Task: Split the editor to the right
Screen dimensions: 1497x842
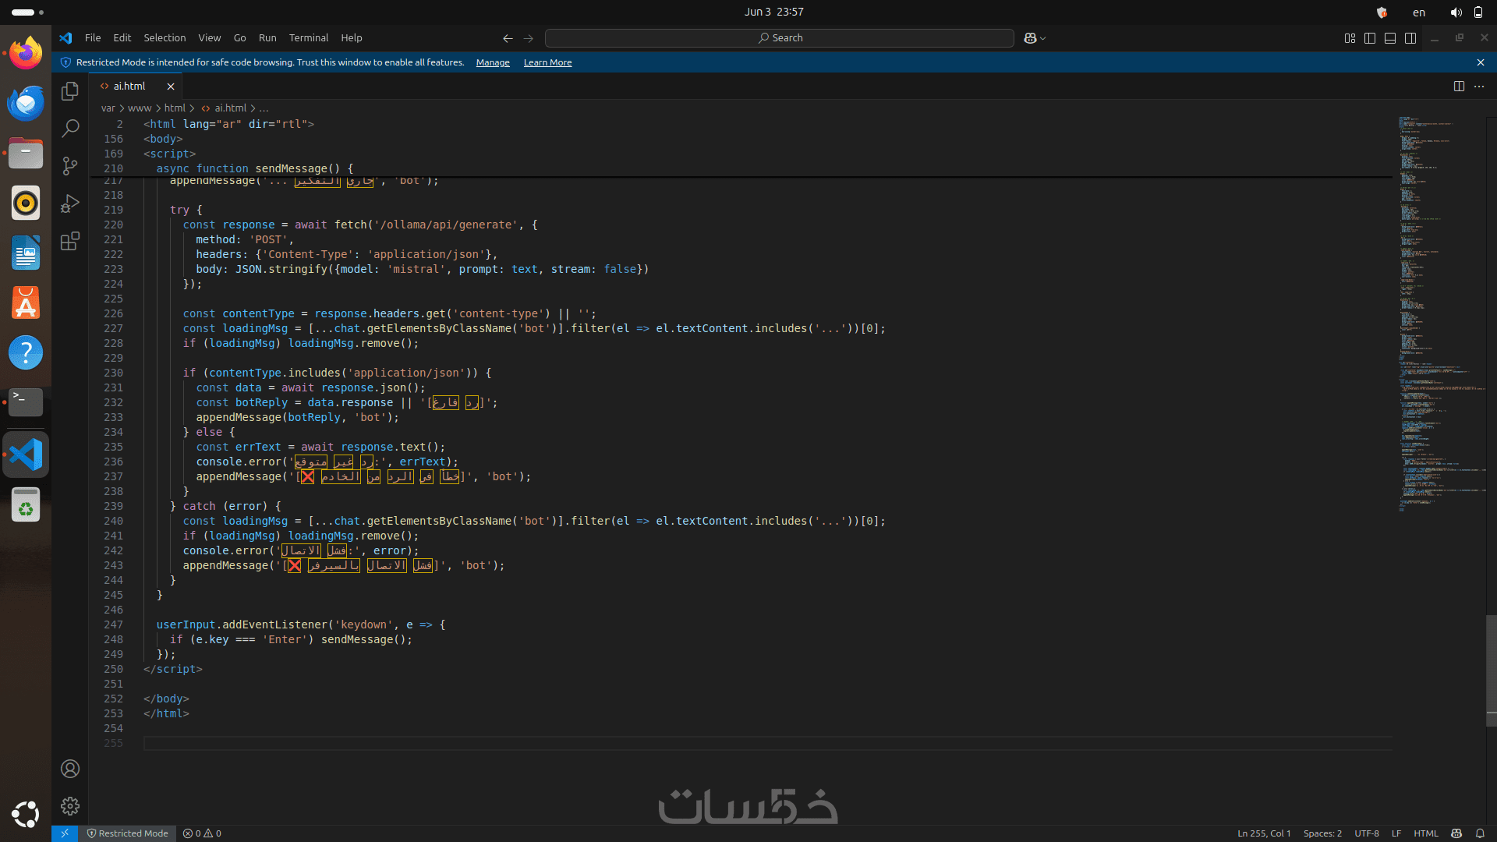Action: (x=1459, y=87)
